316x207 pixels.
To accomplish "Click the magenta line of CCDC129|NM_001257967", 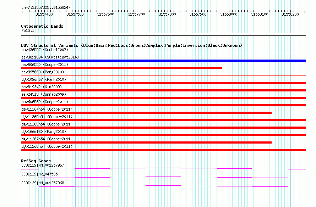I will pos(163,168).
